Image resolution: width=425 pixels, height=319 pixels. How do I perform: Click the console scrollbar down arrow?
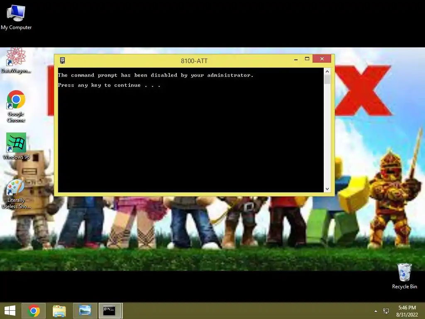pos(327,189)
